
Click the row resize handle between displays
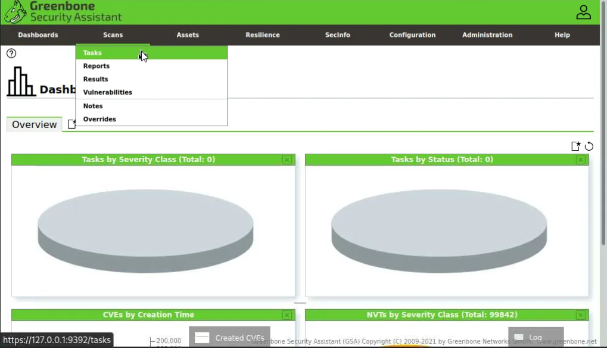300,303
